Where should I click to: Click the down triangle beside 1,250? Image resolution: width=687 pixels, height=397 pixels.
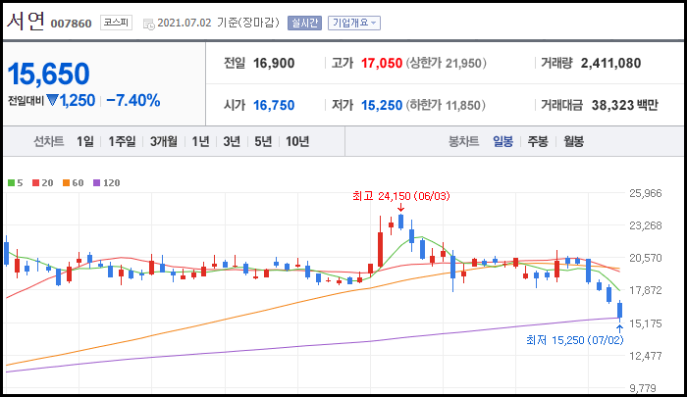53,101
